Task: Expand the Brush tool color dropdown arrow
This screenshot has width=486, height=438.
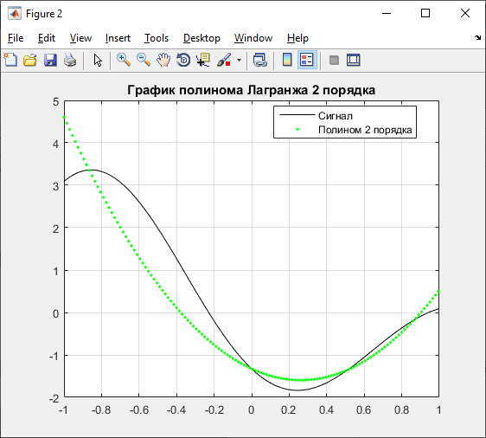Action: point(239,60)
